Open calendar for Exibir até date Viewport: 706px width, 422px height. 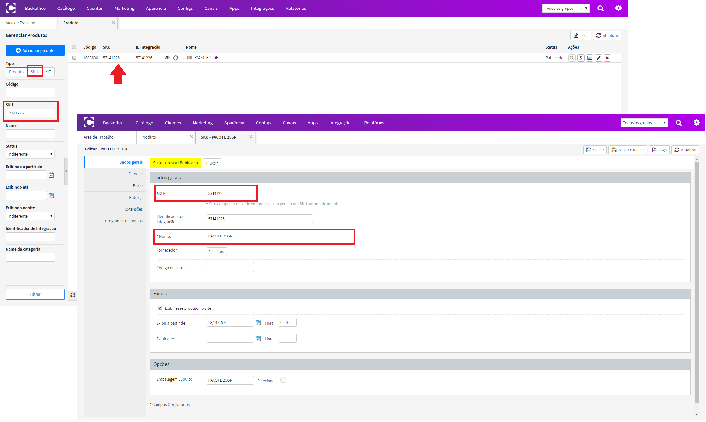[x=258, y=338]
